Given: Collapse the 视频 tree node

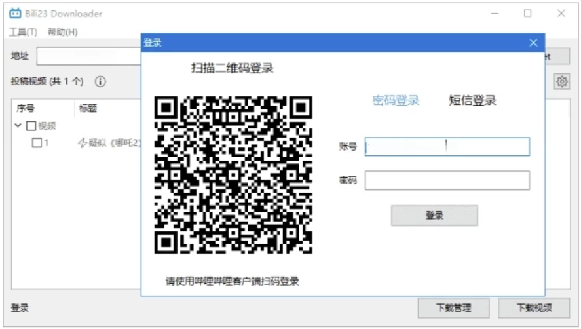Looking at the screenshot, I should [x=18, y=126].
